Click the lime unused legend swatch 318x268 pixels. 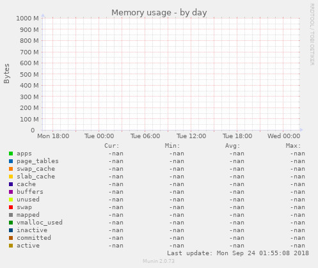11,200
